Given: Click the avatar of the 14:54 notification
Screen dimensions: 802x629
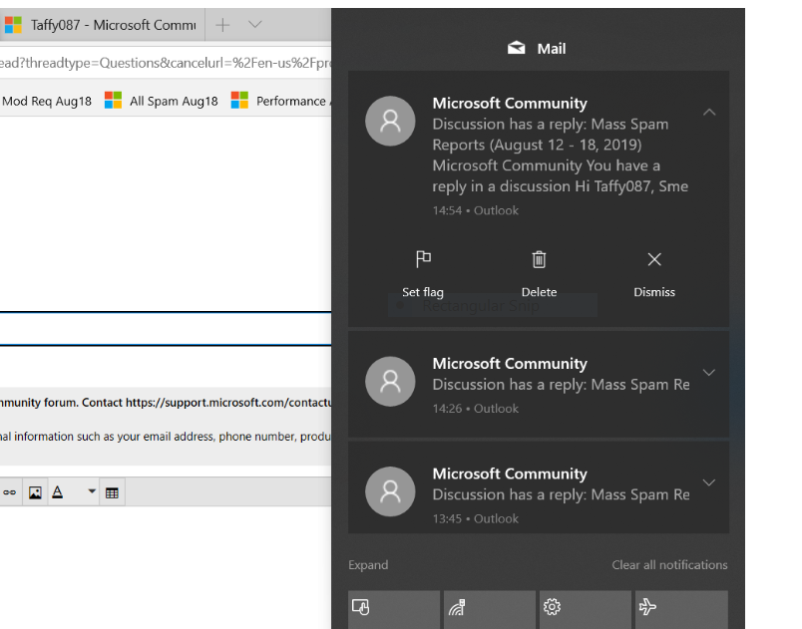Looking at the screenshot, I should (390, 121).
